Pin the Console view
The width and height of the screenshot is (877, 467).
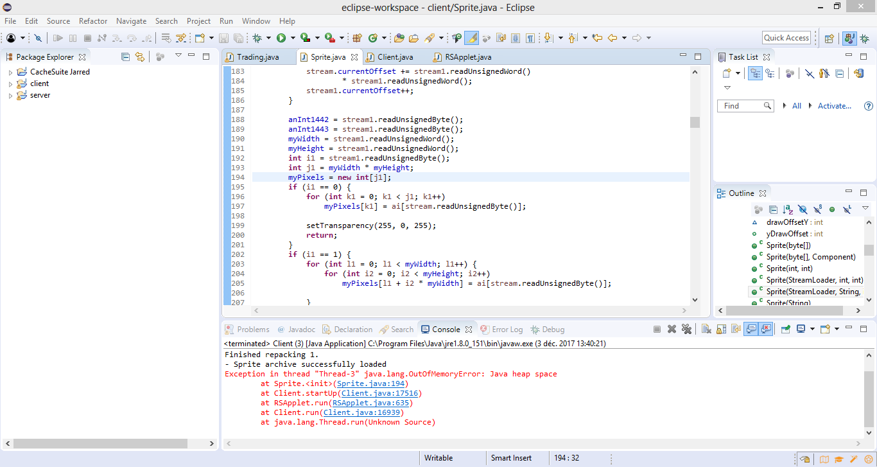pyautogui.click(x=785, y=329)
